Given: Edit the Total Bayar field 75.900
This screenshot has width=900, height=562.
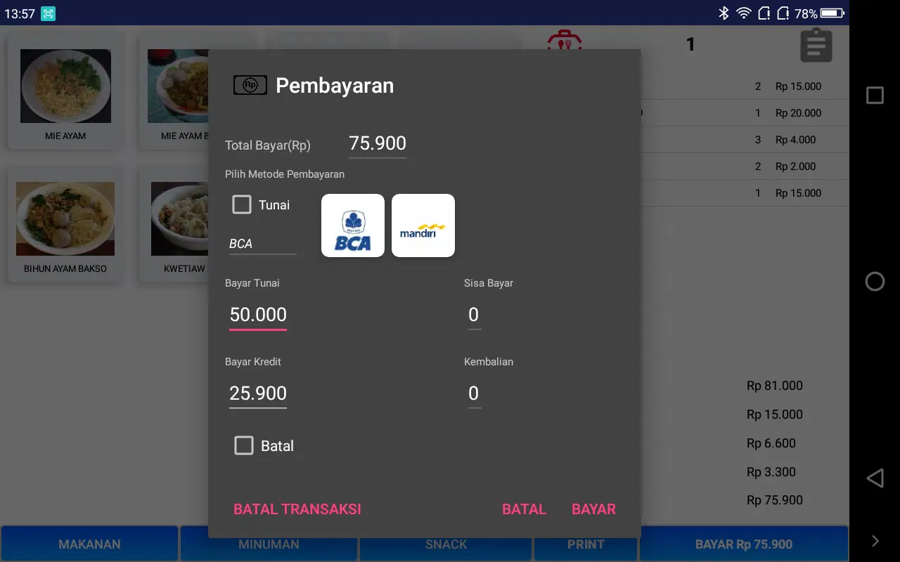Looking at the screenshot, I should click(x=378, y=144).
